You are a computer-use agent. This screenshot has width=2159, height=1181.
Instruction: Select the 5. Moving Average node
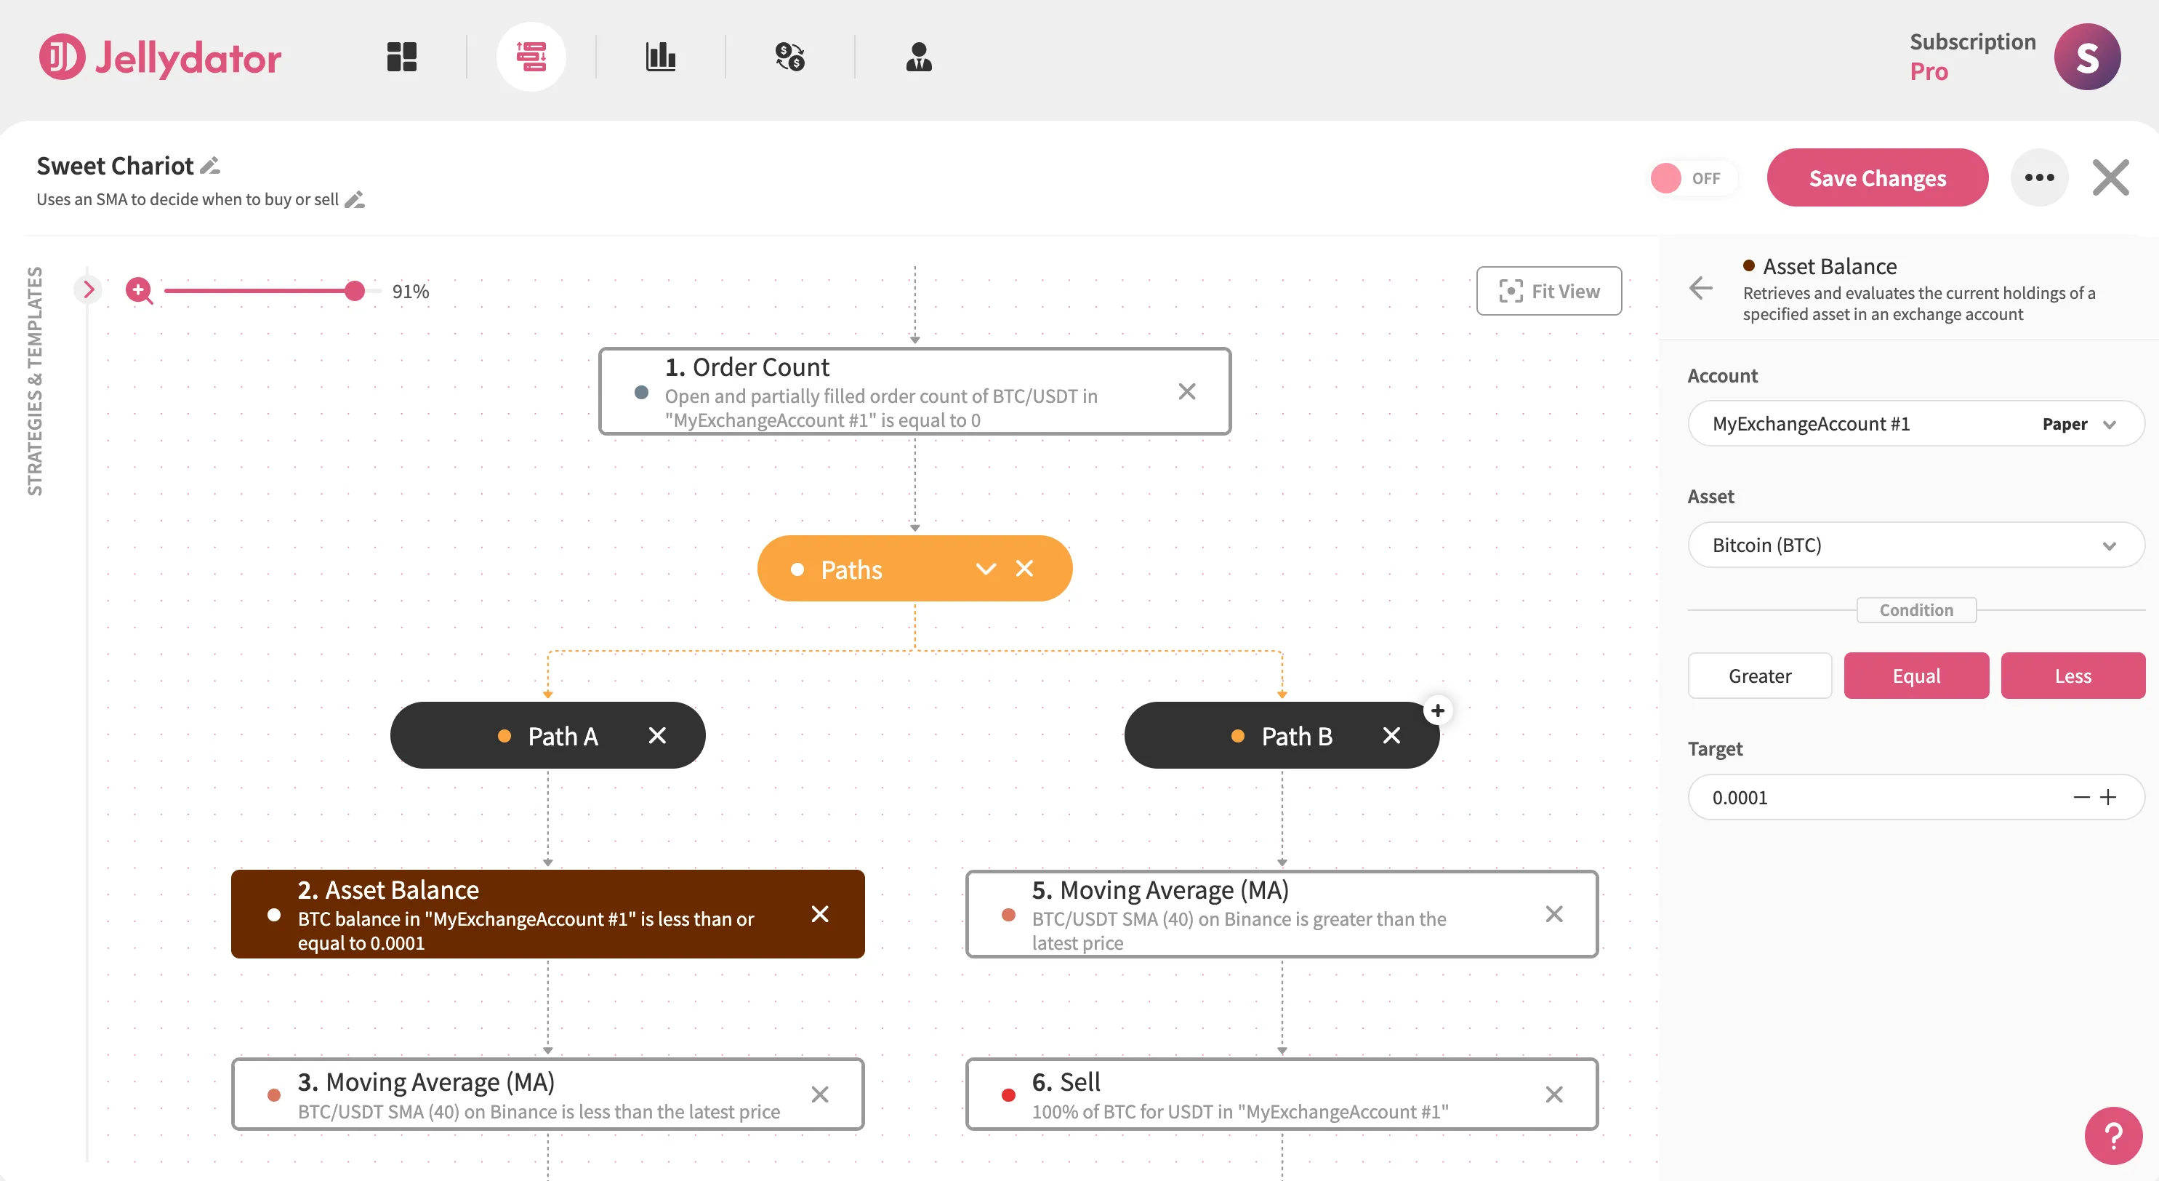[x=1282, y=913]
